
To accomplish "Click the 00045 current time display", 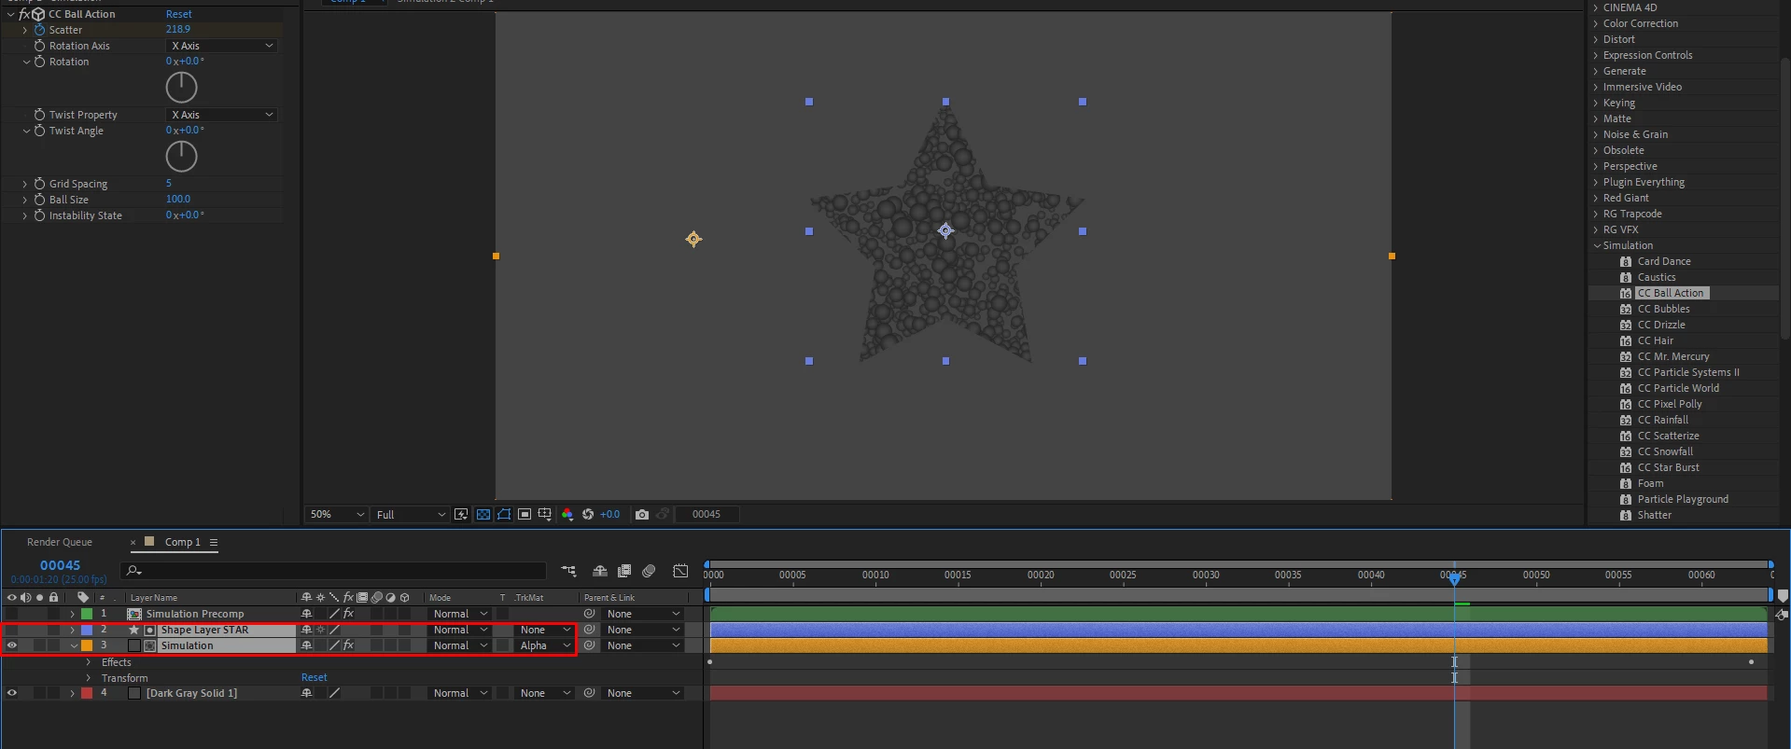I will click(60, 565).
